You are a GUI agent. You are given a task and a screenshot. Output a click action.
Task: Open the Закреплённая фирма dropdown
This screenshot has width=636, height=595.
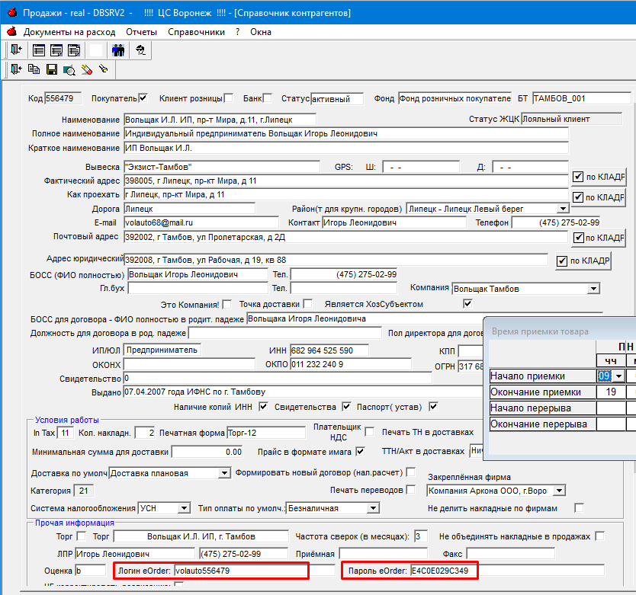tap(559, 491)
